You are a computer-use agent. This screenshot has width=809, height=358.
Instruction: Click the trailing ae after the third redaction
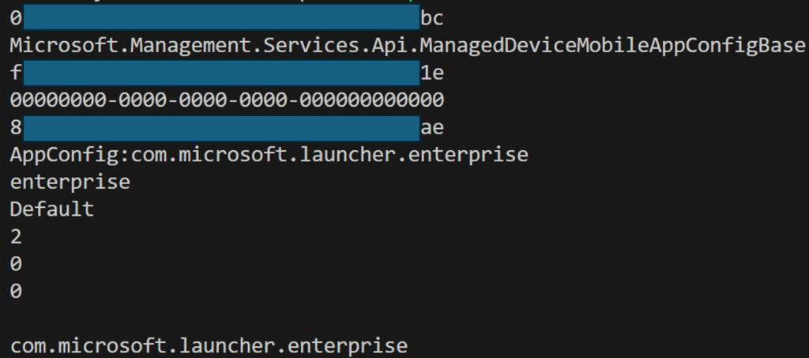pyautogui.click(x=432, y=127)
